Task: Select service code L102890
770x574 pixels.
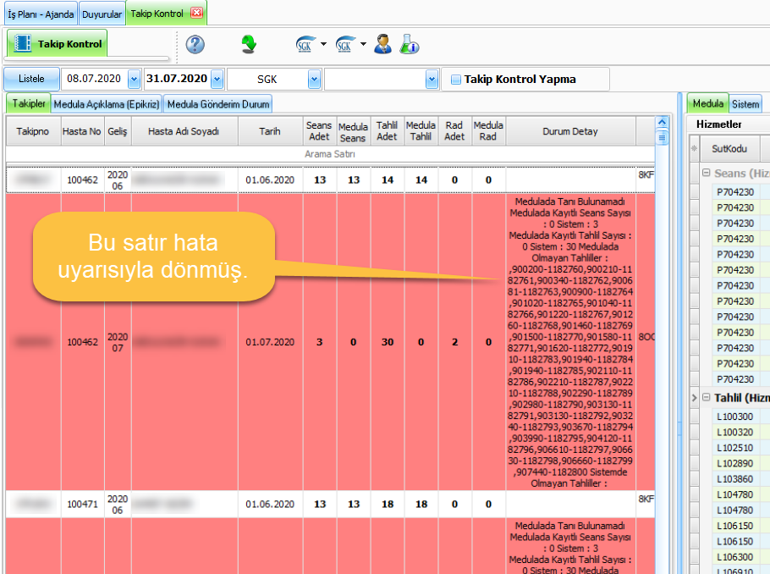Action: point(734,463)
